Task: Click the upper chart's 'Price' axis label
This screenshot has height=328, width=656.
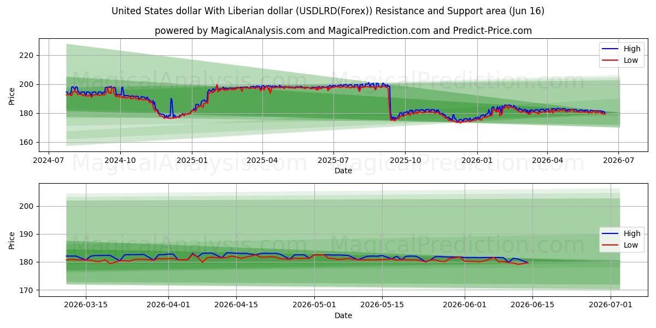Action: pos(12,95)
